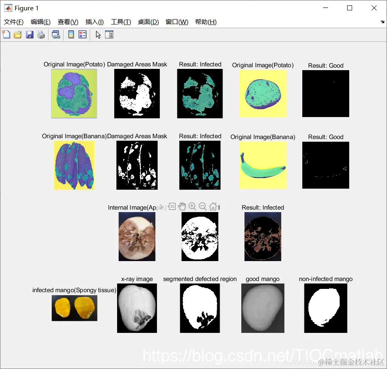Image resolution: width=387 pixels, height=369 pixels.
Task: Select the pan hand tool above the apple axes
Action: click(x=182, y=206)
